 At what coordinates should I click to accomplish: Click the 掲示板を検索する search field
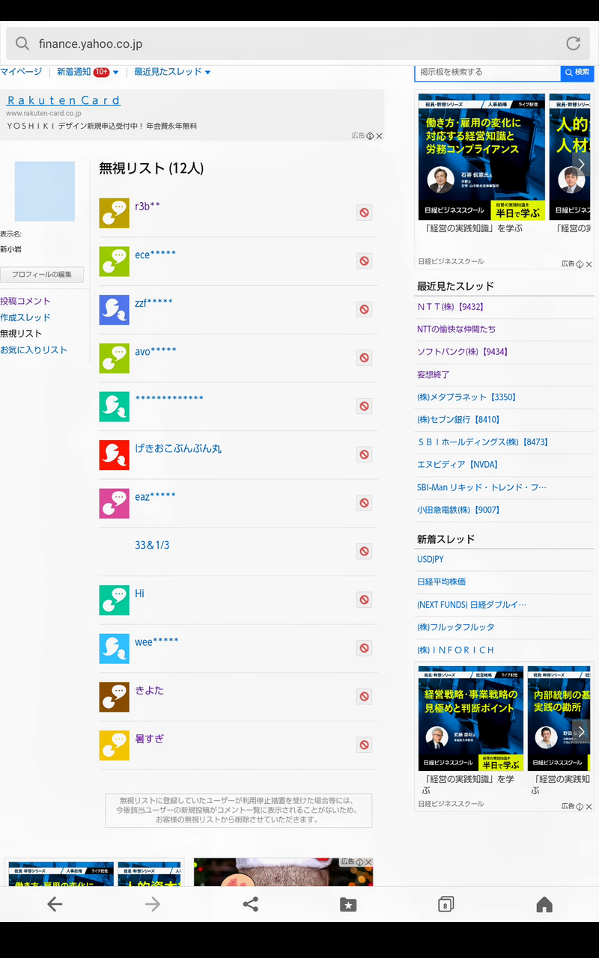point(487,72)
